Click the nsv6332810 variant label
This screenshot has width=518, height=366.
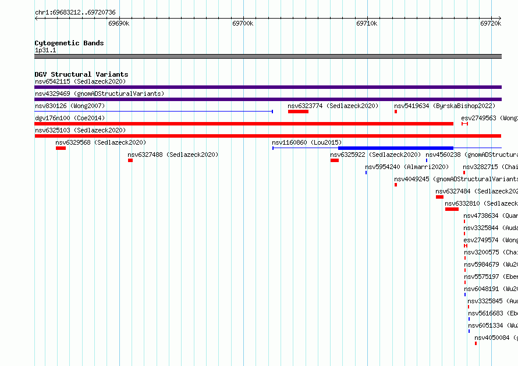click(x=481, y=203)
